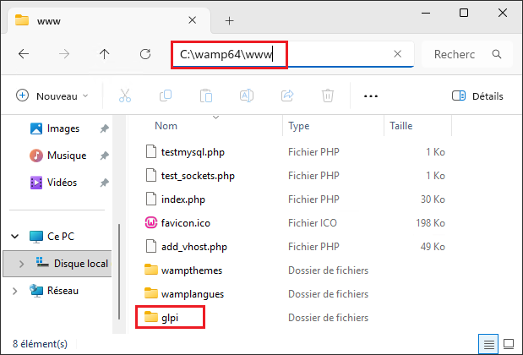The height and width of the screenshot is (355, 523).
Task: Click the Delete trash icon
Action: pyautogui.click(x=327, y=96)
